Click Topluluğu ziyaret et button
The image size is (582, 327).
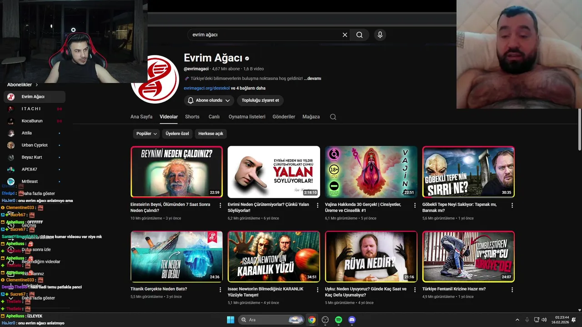tap(261, 100)
